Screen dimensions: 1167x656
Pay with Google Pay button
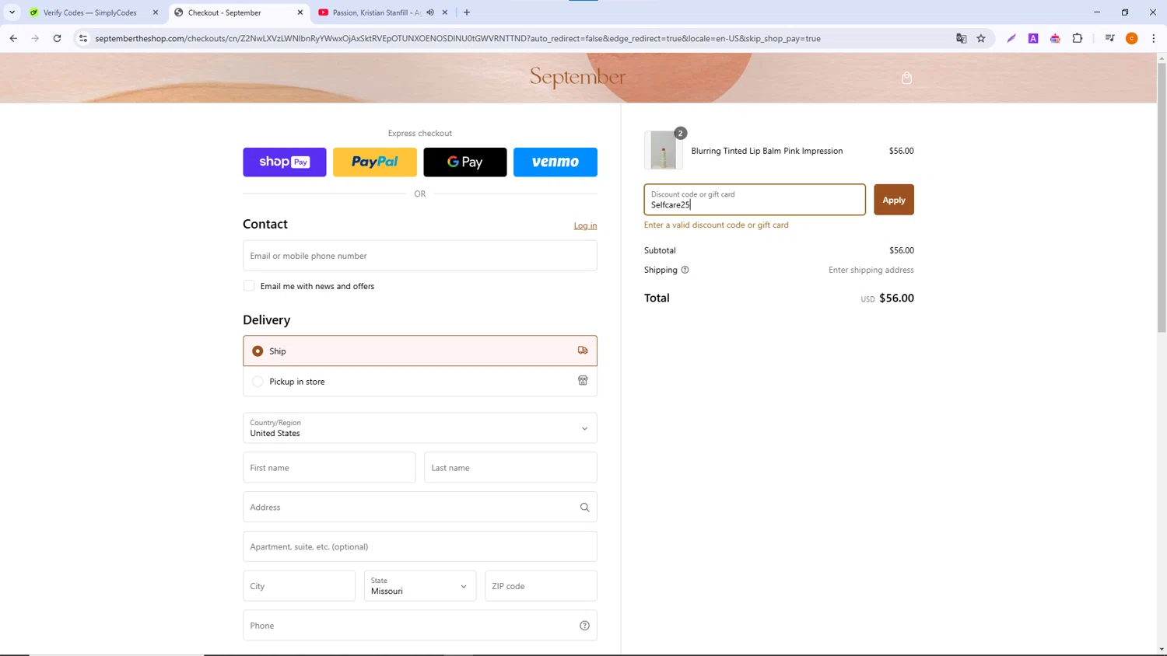click(465, 162)
